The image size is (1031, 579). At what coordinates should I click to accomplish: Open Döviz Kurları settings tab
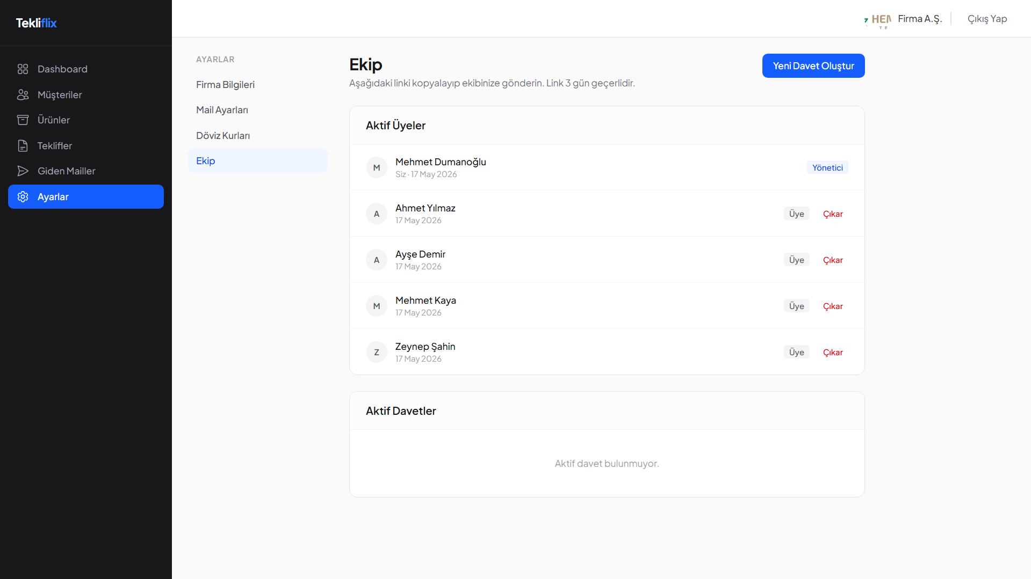258,136
